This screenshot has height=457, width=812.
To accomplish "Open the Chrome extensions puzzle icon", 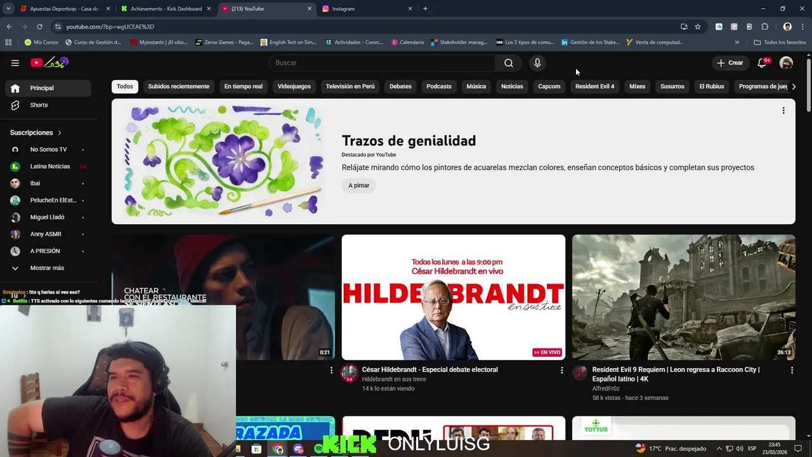I will [764, 27].
